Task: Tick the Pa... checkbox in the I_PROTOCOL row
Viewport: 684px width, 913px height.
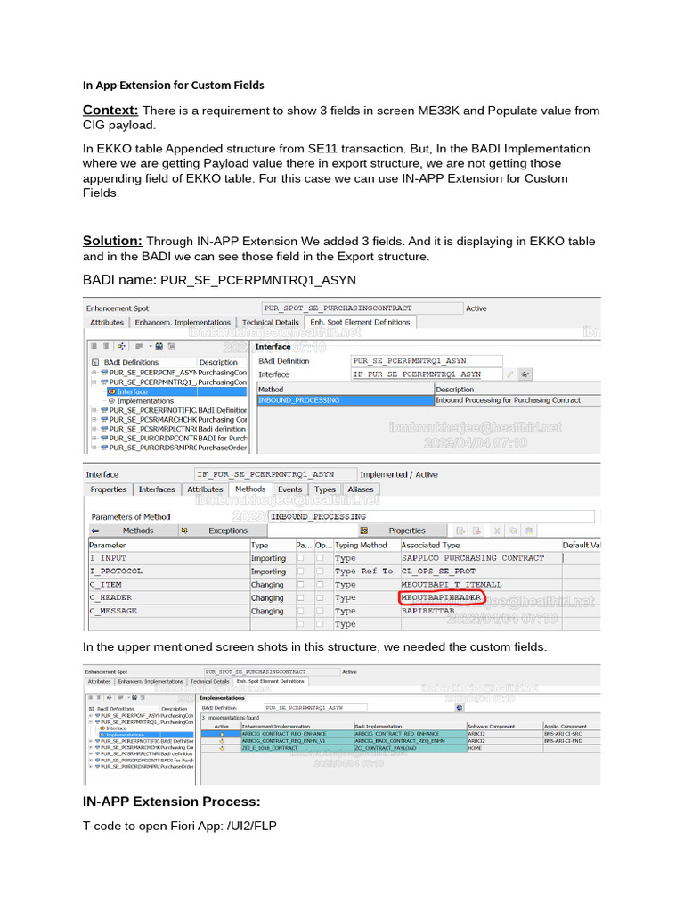Action: point(301,572)
